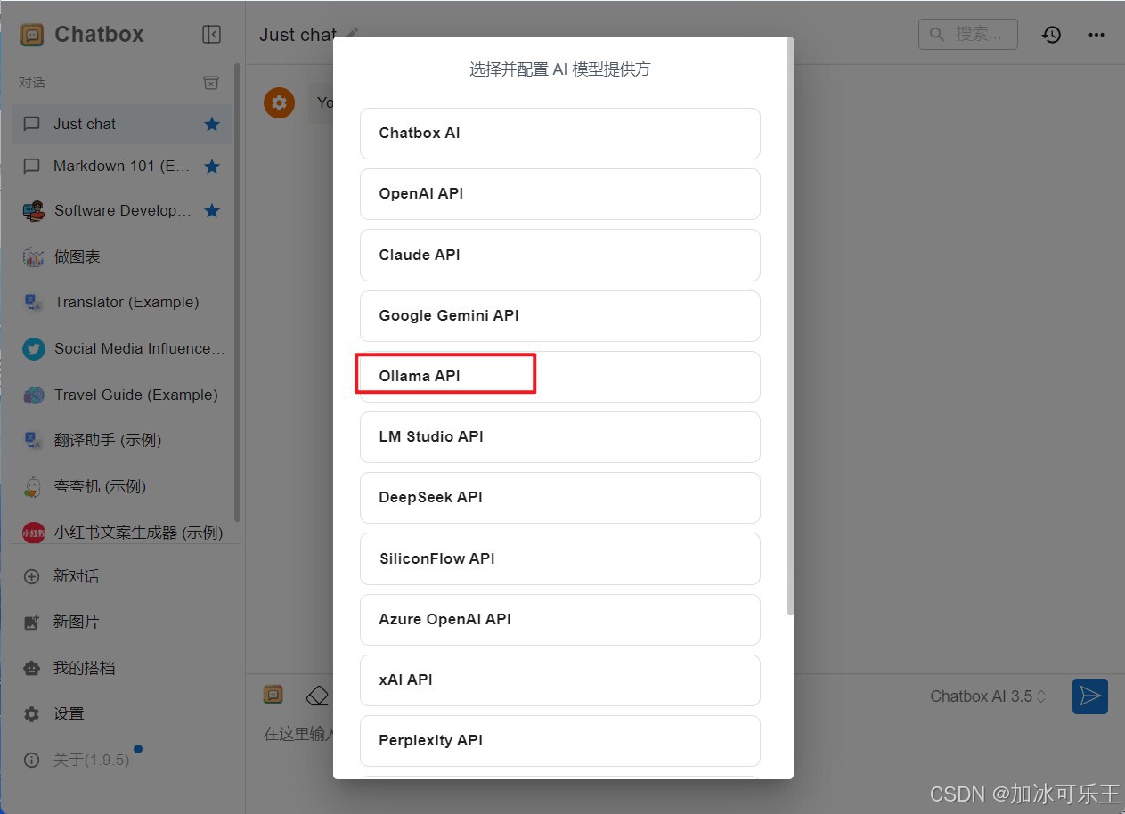Select Google Gemini API option
The image size is (1125, 814).
(x=559, y=315)
